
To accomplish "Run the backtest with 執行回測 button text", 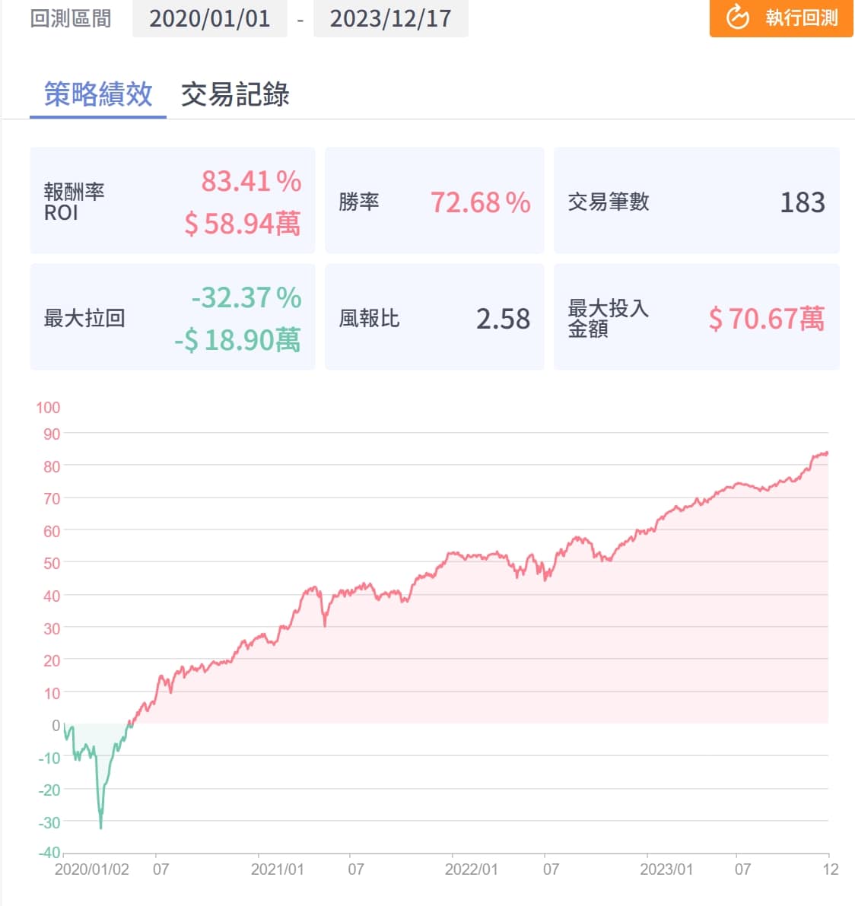I will pyautogui.click(x=801, y=17).
